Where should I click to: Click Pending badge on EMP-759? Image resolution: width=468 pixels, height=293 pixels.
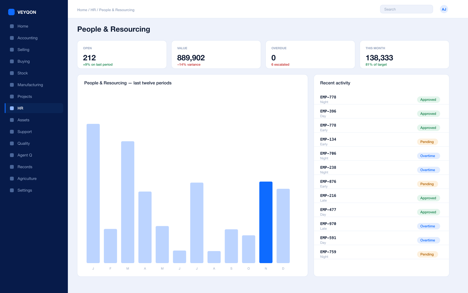coord(427,254)
